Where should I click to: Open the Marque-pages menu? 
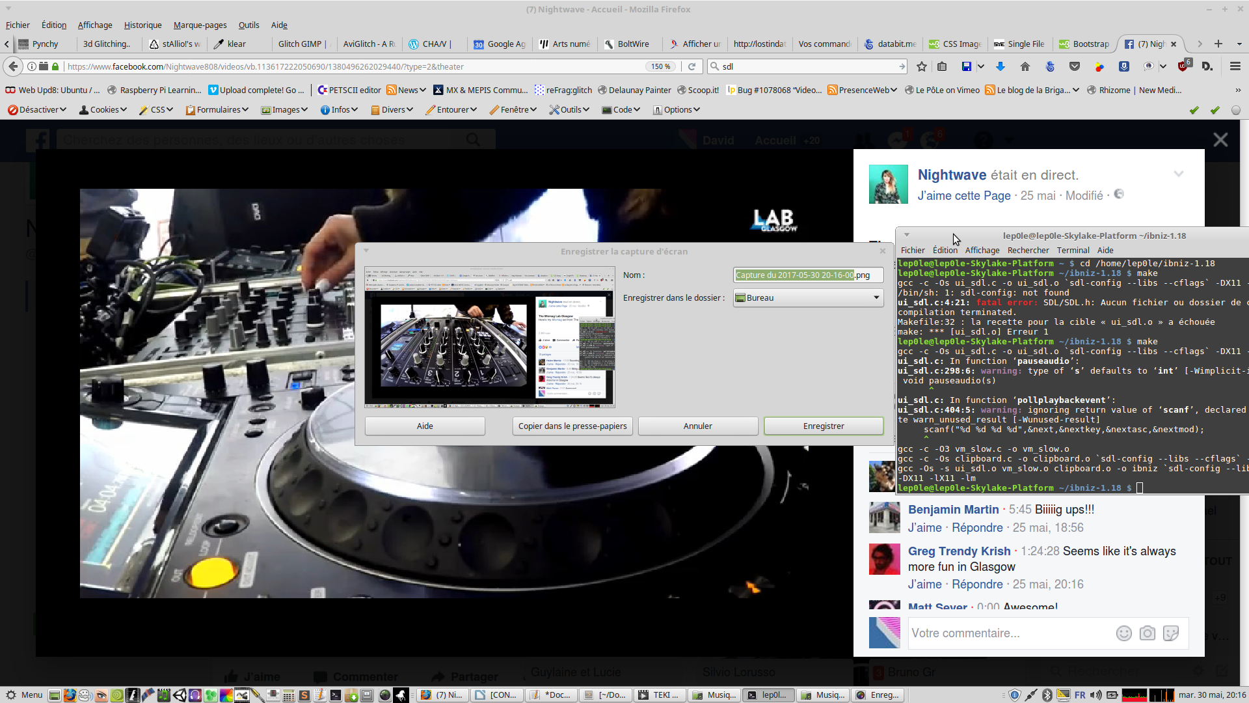tap(200, 25)
